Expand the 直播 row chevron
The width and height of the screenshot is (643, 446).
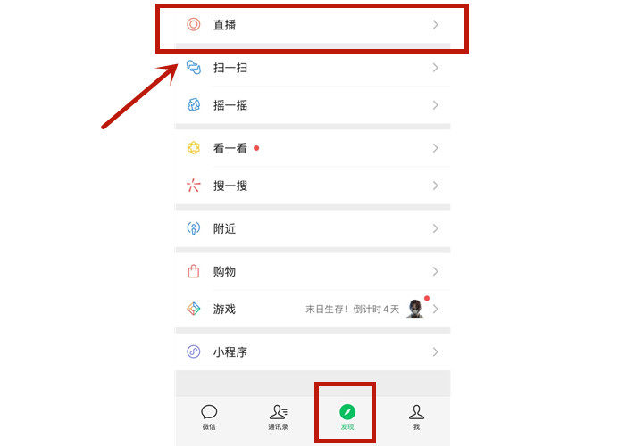(x=436, y=25)
